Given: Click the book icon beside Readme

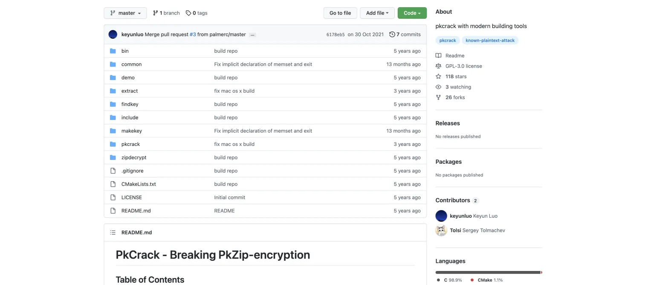Looking at the screenshot, I should click(438, 56).
